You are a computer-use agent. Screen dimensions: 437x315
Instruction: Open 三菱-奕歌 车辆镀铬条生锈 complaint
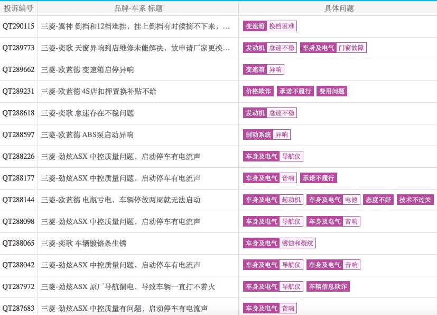[84, 243]
